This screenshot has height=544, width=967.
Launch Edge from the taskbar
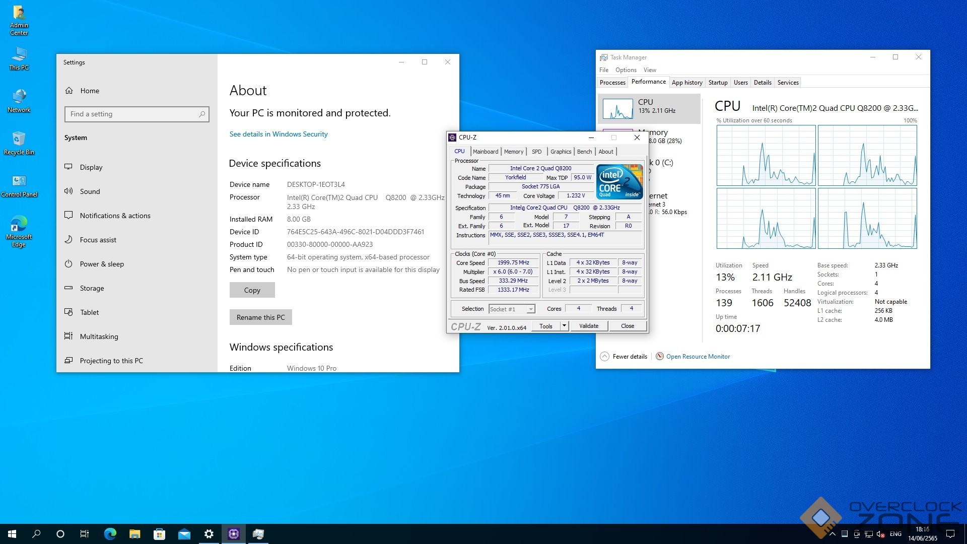110,534
